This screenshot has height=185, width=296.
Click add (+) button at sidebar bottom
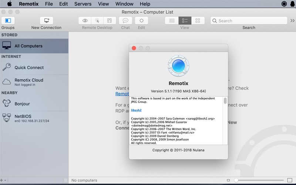point(1,180)
